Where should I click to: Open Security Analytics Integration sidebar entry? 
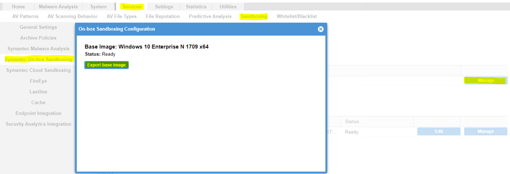(38, 124)
